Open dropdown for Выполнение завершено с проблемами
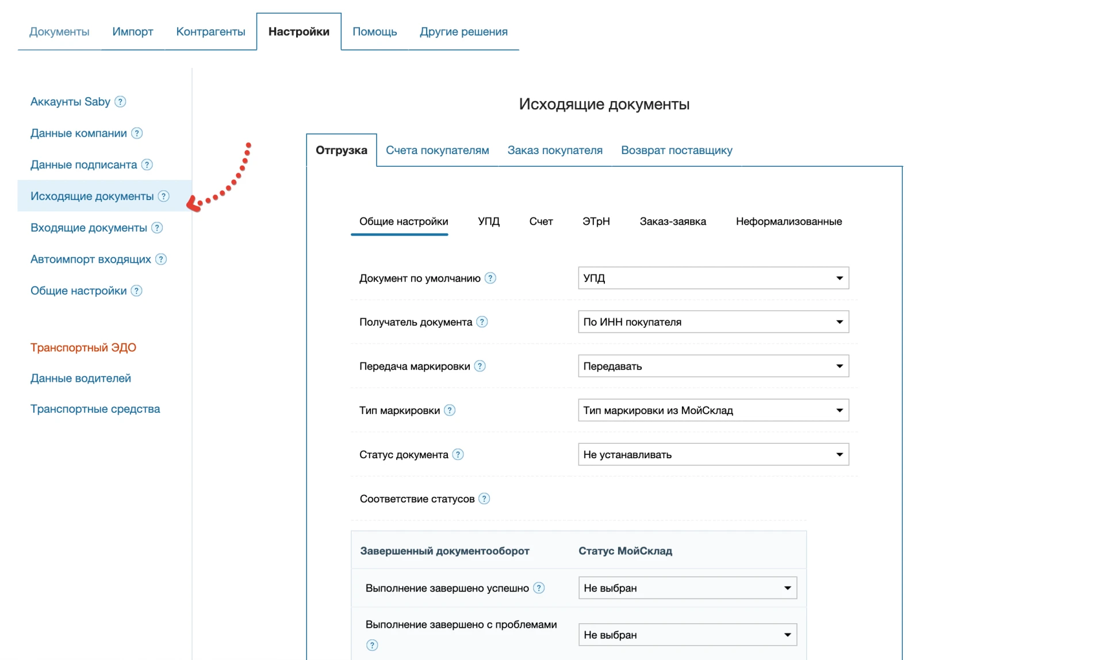The height and width of the screenshot is (660, 1104). coord(688,635)
